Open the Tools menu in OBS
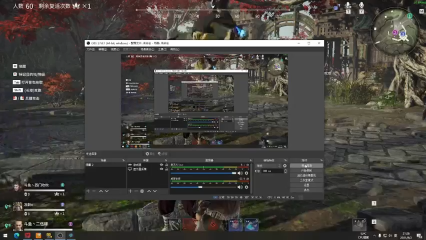Viewport: 426px width, 240px height. pyautogui.click(x=162, y=50)
